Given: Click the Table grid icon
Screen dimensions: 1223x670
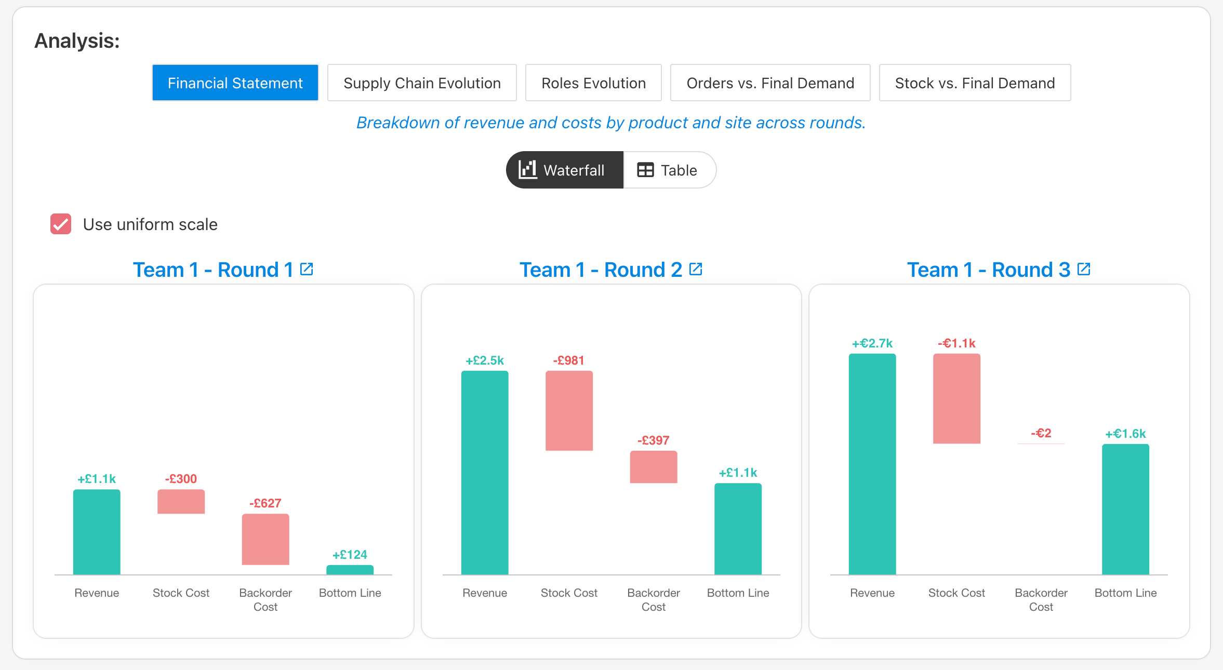Looking at the screenshot, I should 645,170.
